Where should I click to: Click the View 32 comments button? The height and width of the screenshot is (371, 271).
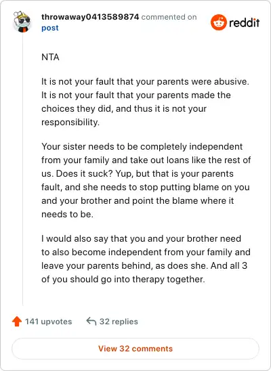coord(135,349)
